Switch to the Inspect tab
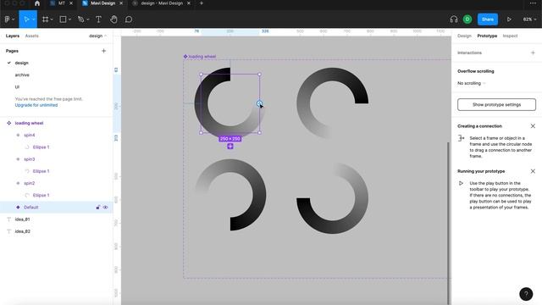This screenshot has width=542, height=305. pos(510,36)
